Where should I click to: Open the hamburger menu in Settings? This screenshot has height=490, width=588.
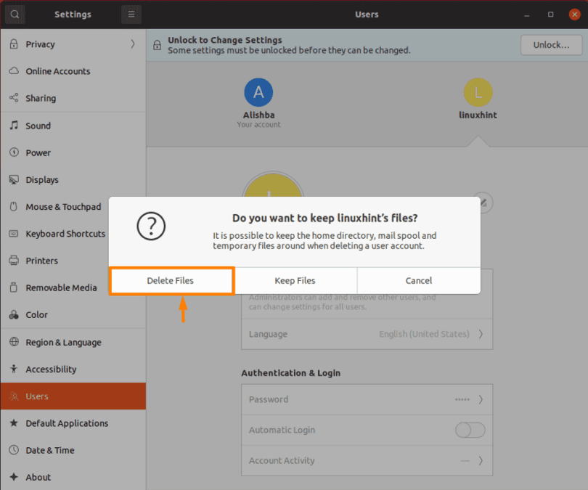pyautogui.click(x=131, y=14)
